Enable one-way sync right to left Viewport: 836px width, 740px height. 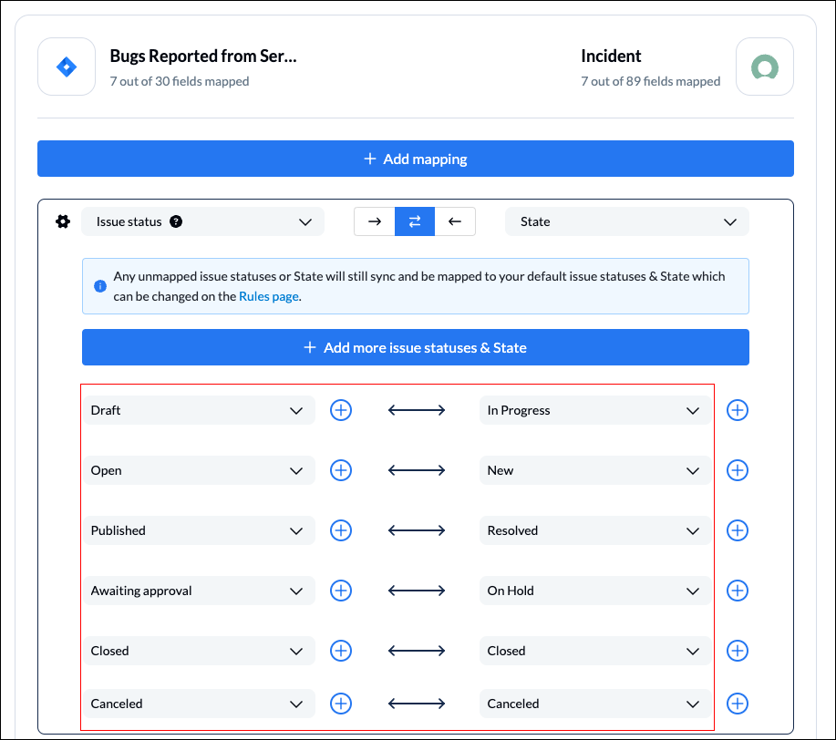pos(455,221)
